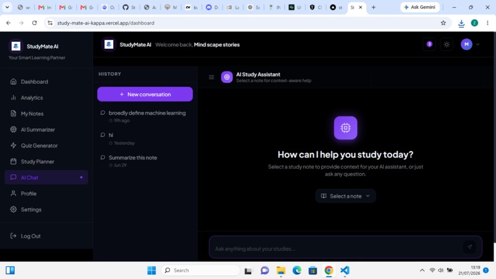The height and width of the screenshot is (279, 496).
Task: Bookmark this page with star icon
Action: point(443,23)
